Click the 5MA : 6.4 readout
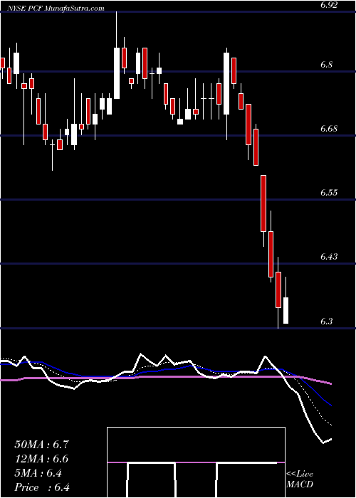This screenshot has height=498, width=356. [38, 473]
